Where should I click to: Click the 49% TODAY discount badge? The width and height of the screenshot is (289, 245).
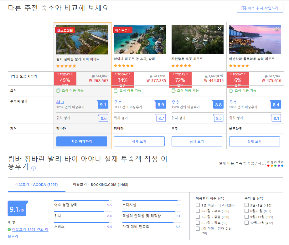coord(65,79)
